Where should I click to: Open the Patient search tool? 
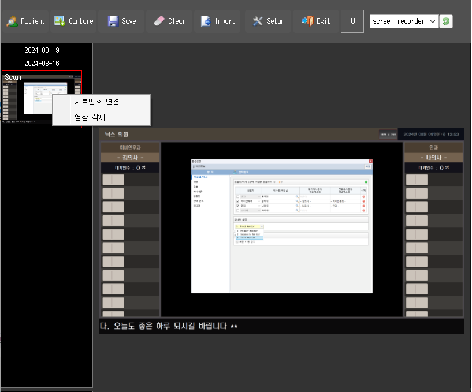pos(25,21)
